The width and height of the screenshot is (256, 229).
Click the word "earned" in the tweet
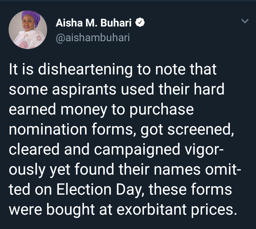(32, 109)
